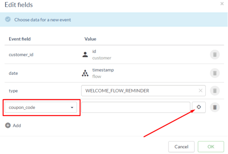
Task: Clear the WELCOME_FLOW_REMINDER value with X
Action: (x=200, y=91)
